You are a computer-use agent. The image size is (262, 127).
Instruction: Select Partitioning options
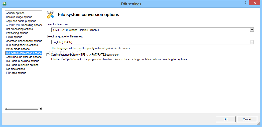(23, 33)
